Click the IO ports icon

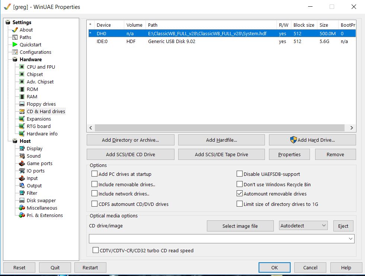click(x=22, y=171)
